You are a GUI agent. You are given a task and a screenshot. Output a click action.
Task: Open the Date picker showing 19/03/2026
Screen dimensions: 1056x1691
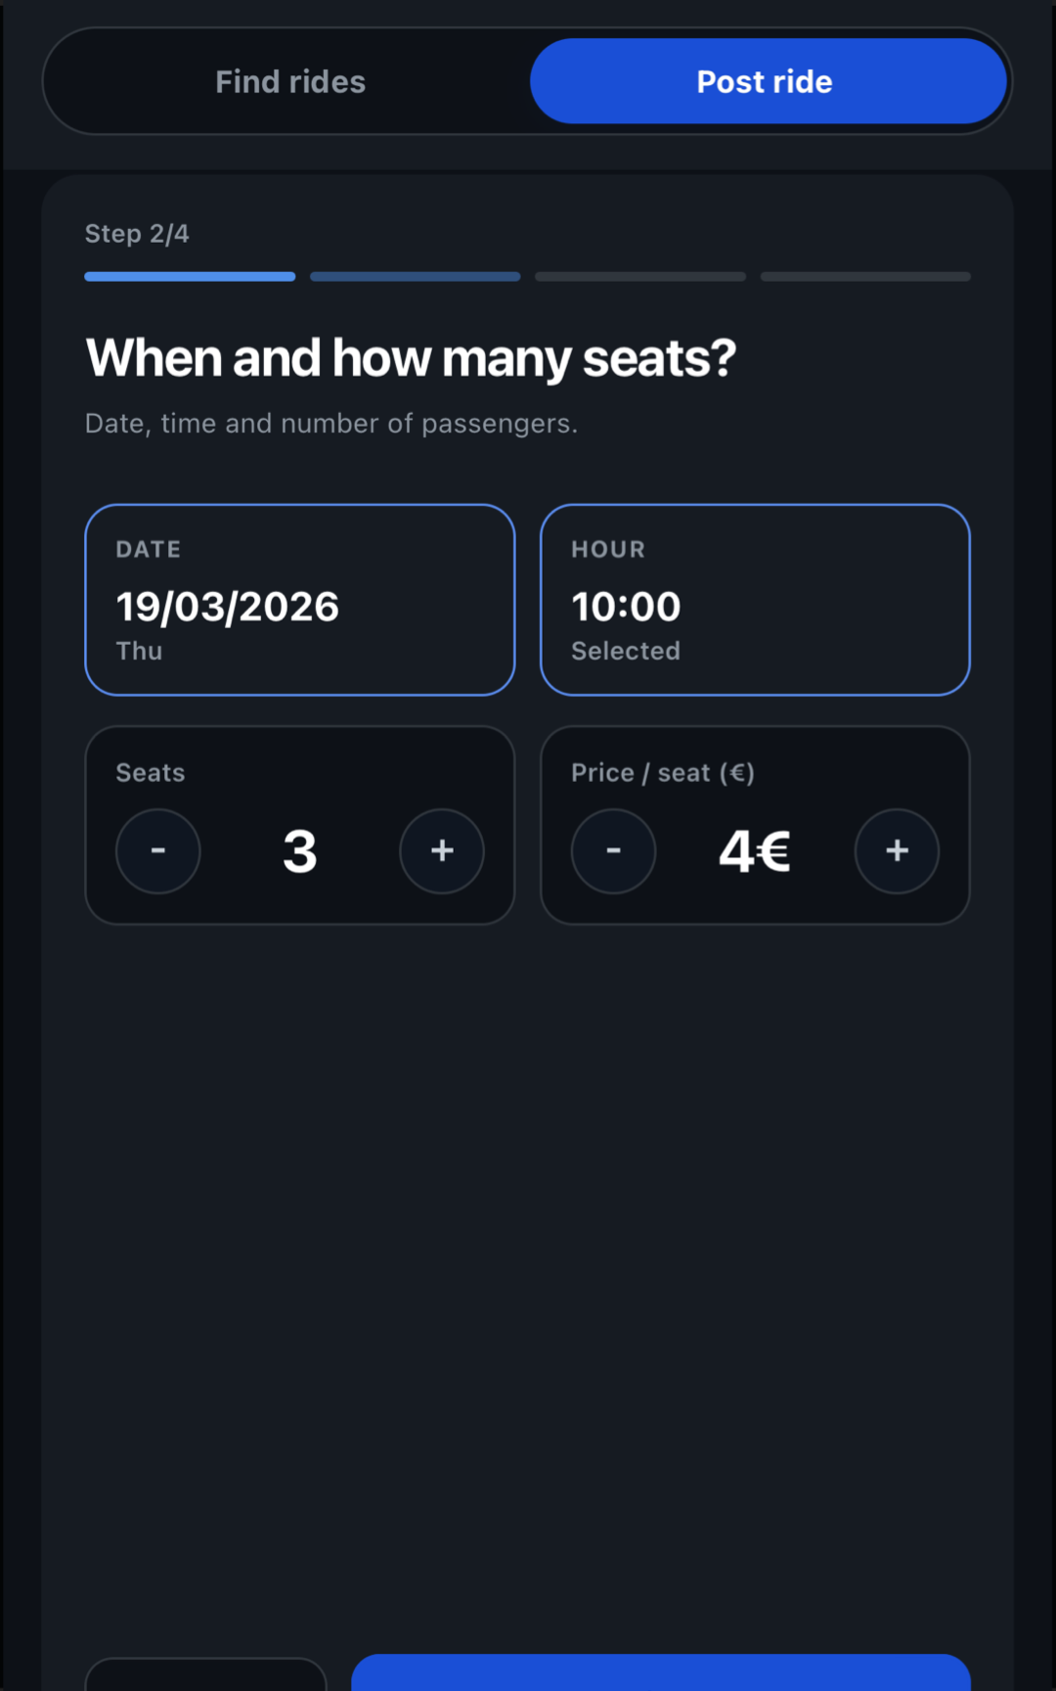299,600
